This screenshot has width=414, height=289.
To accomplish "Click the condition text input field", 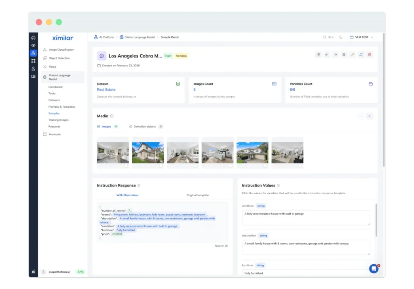I will (306, 218).
